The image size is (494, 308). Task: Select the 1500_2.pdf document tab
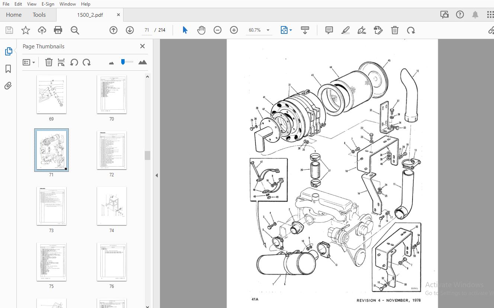90,15
